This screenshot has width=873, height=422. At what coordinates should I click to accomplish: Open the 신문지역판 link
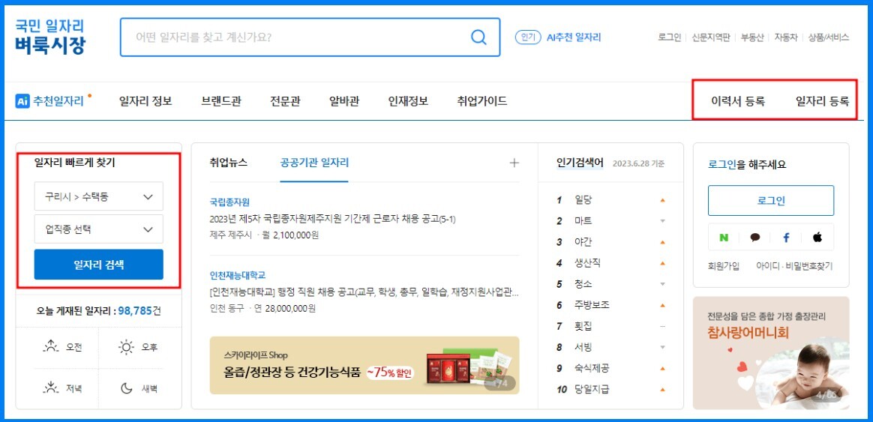tap(710, 37)
